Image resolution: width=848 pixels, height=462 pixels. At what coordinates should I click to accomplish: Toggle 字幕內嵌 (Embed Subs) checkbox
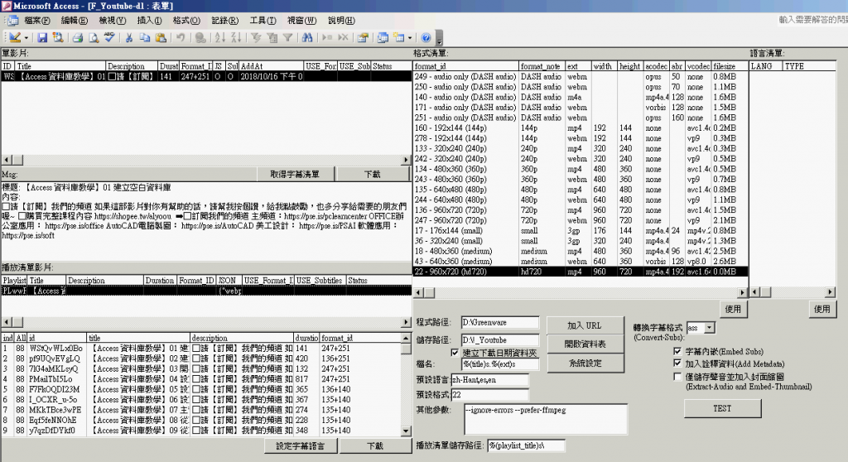[x=677, y=351]
